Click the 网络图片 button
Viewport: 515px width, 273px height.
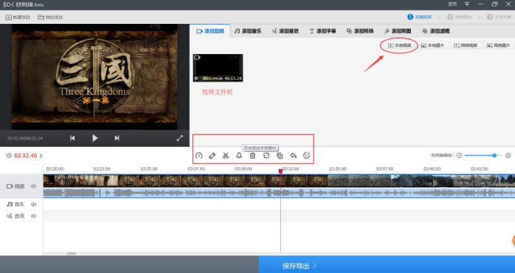499,45
